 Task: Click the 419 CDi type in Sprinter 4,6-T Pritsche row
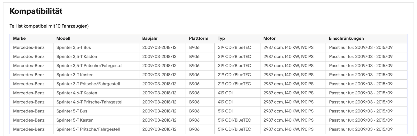click(x=225, y=102)
